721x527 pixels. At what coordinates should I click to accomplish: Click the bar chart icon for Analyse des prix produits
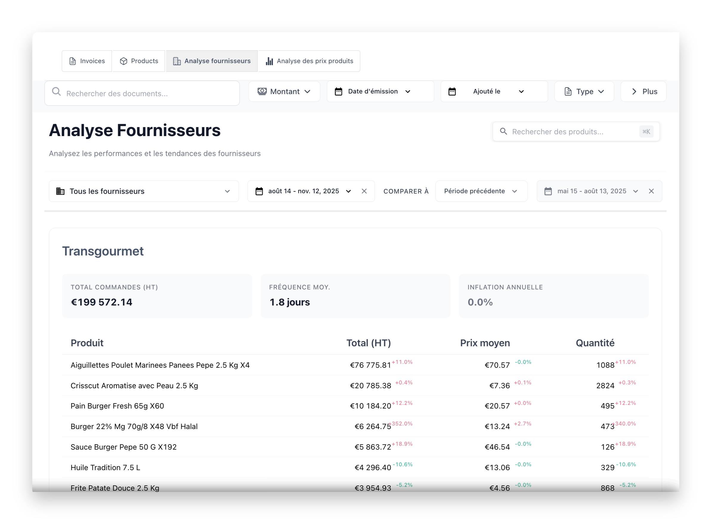pyautogui.click(x=269, y=61)
